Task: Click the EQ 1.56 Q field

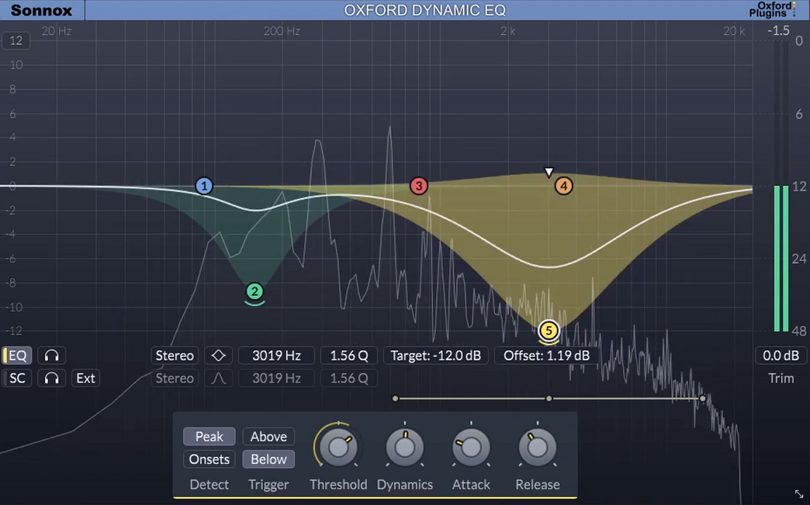Action: point(349,356)
